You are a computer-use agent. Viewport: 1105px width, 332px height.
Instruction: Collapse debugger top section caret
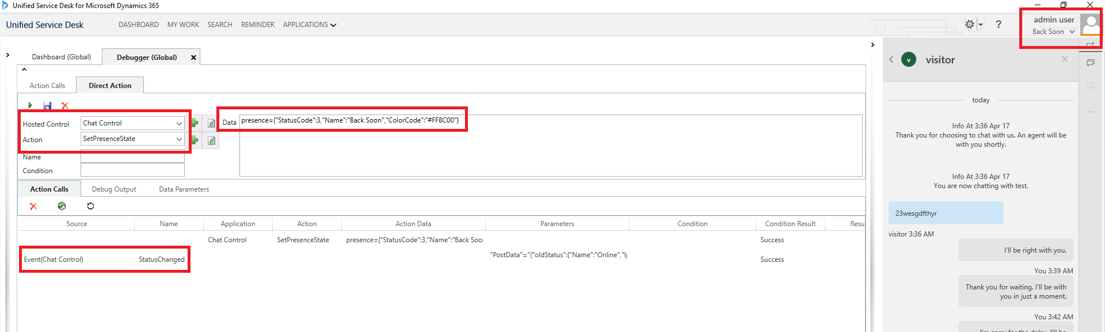pos(24,70)
